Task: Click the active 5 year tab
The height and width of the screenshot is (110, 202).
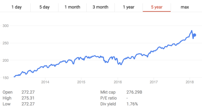Action: tap(157, 7)
